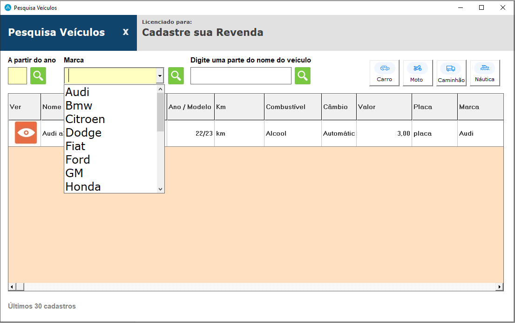The image size is (515, 323).
Task: Click the 22/23 year cell
Action: click(190, 134)
